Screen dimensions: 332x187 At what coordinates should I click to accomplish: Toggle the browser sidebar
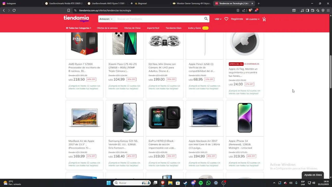(307, 10)
